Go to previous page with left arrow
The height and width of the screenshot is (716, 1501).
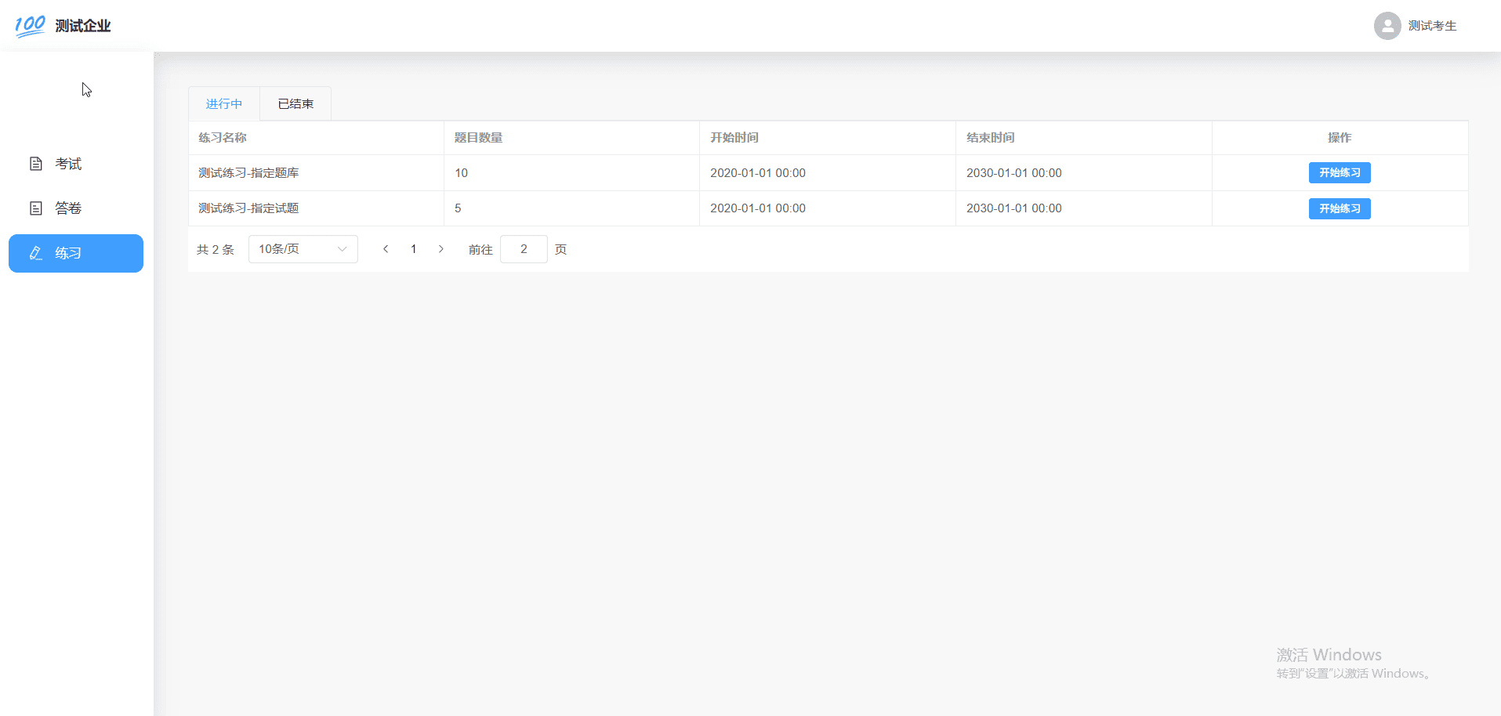click(386, 249)
